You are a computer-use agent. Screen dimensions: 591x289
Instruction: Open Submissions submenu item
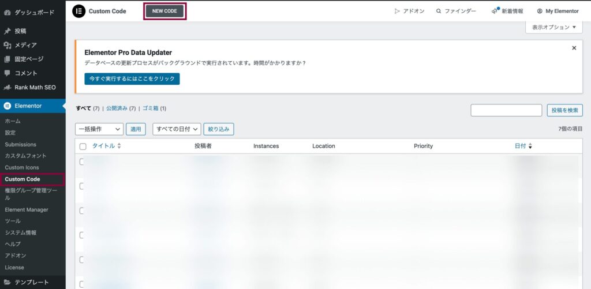[x=20, y=144]
